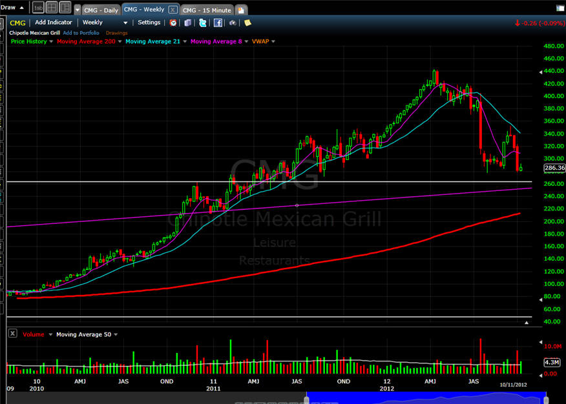Click the Add Indicator button

[54, 23]
